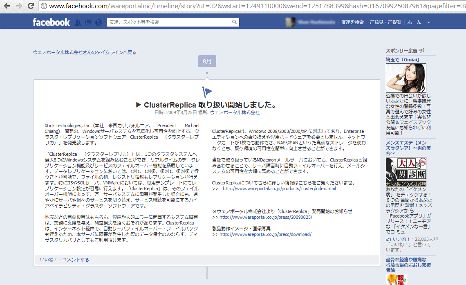This screenshot has width=466, height=285.
Task: Click コメントする under the post
Action: click(x=76, y=260)
